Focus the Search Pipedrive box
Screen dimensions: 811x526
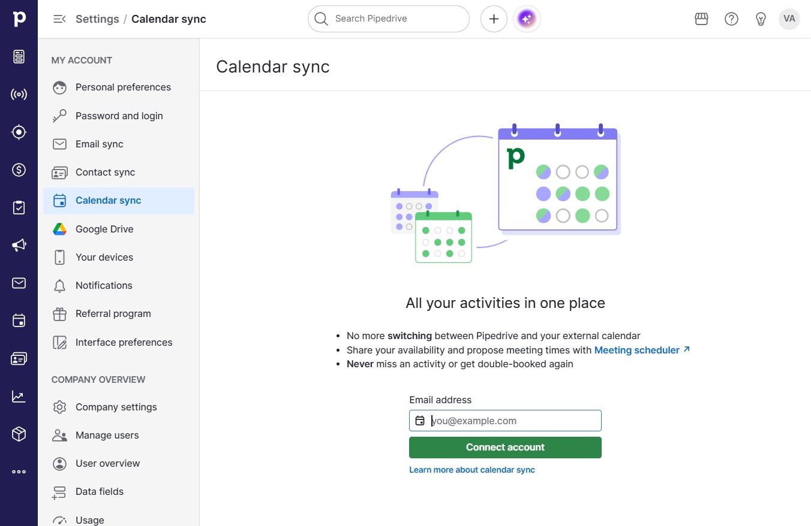(x=389, y=19)
